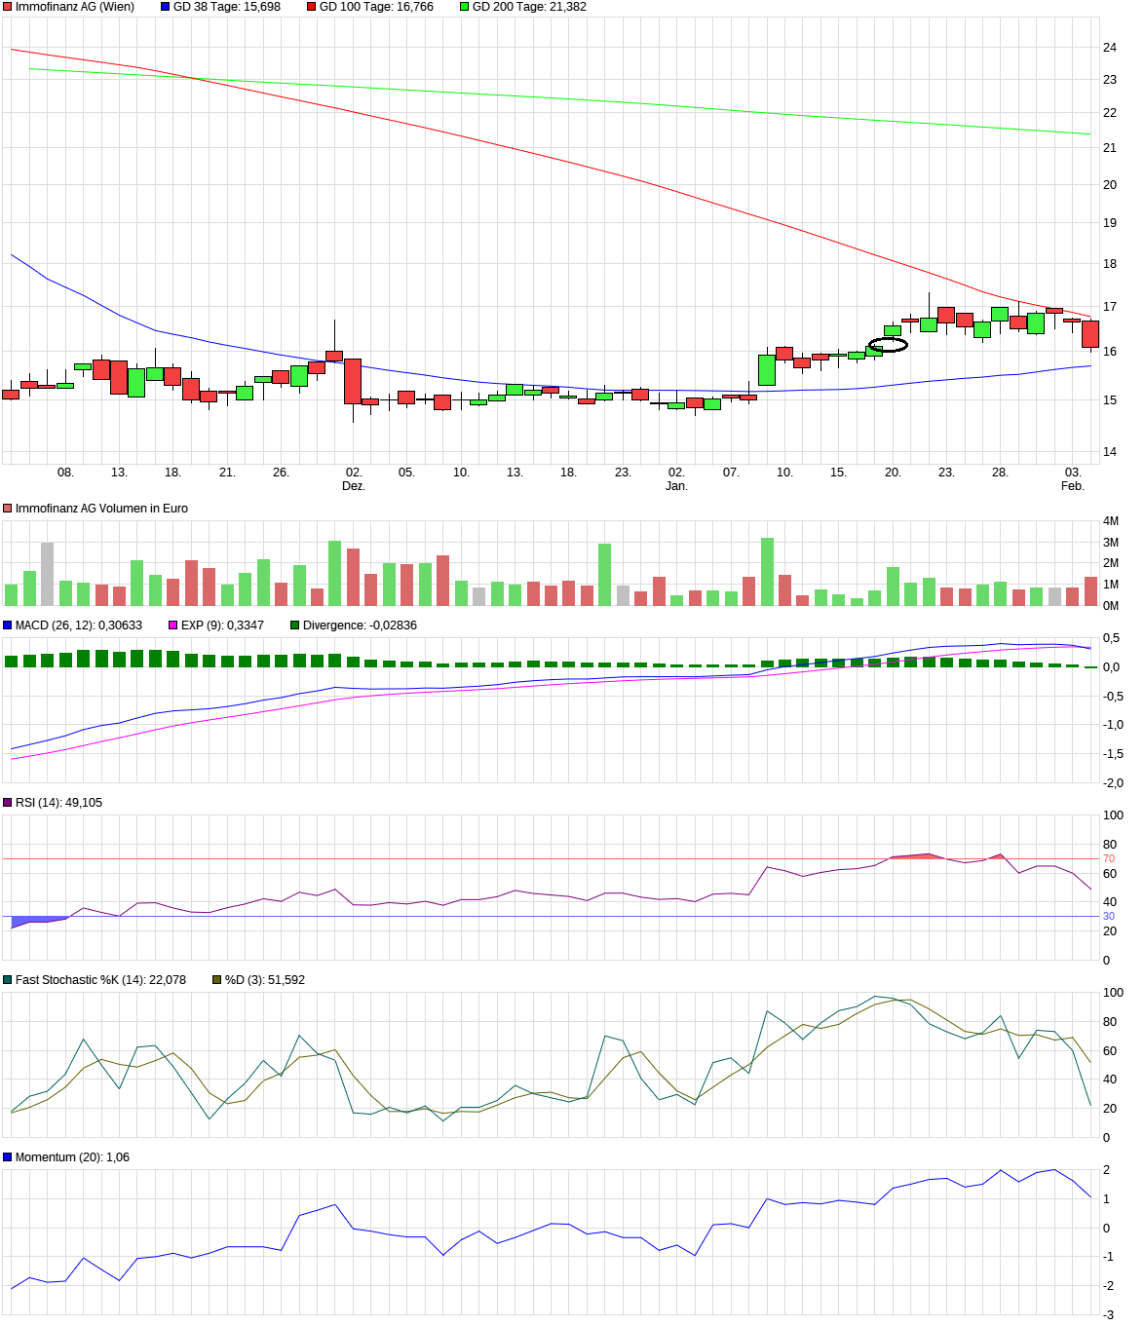
Task: Click the blue Momentum legend swatch
Action: coord(8,1157)
